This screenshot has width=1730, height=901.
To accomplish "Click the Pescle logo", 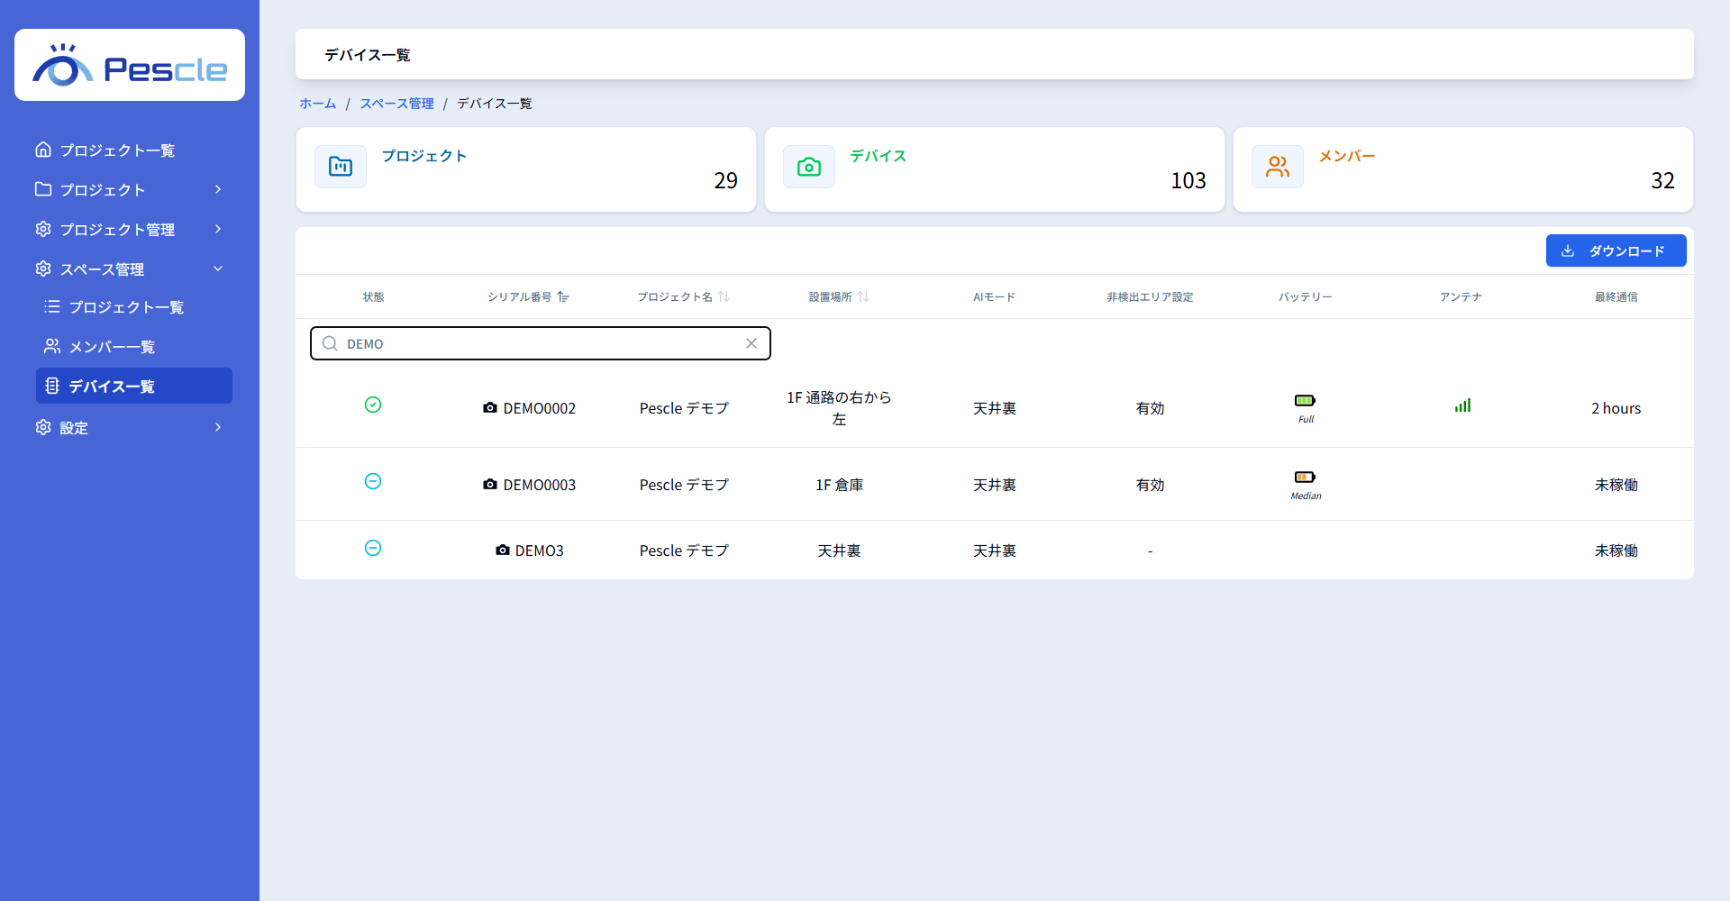I will pyautogui.click(x=130, y=65).
